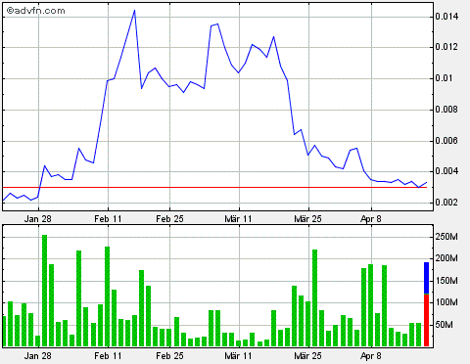Click the tallest green volume bar near Jan 28
This screenshot has width=470, height=364.
(x=45, y=291)
